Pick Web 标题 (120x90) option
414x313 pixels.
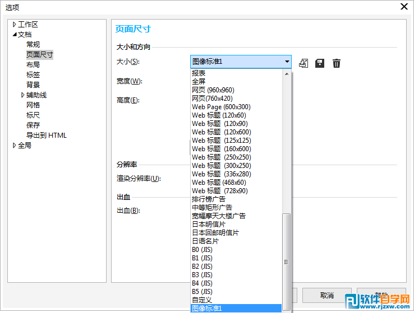236,124
